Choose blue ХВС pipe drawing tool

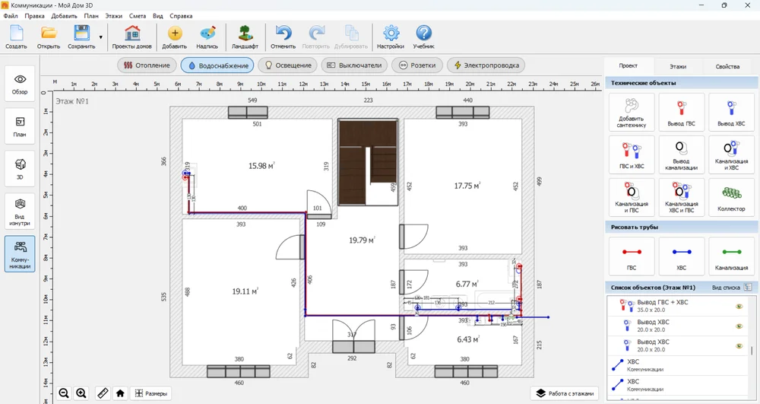coord(682,256)
